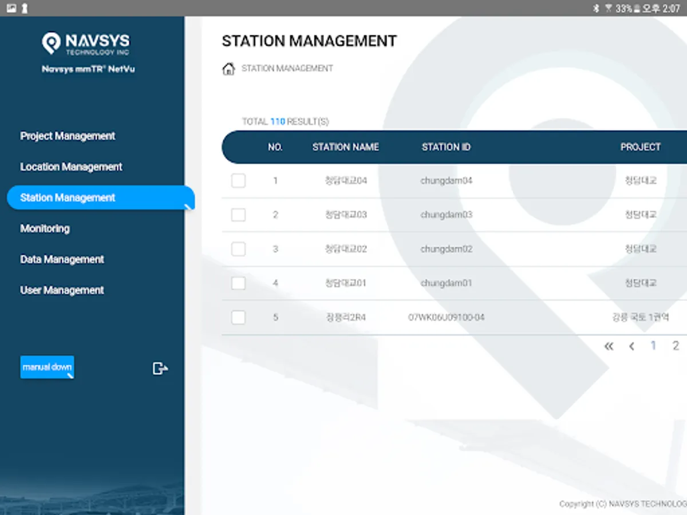
Task: Navigate to Data Management
Action: point(62,260)
